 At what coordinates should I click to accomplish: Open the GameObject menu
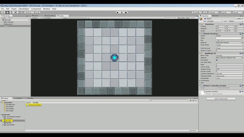[x=24, y=9]
